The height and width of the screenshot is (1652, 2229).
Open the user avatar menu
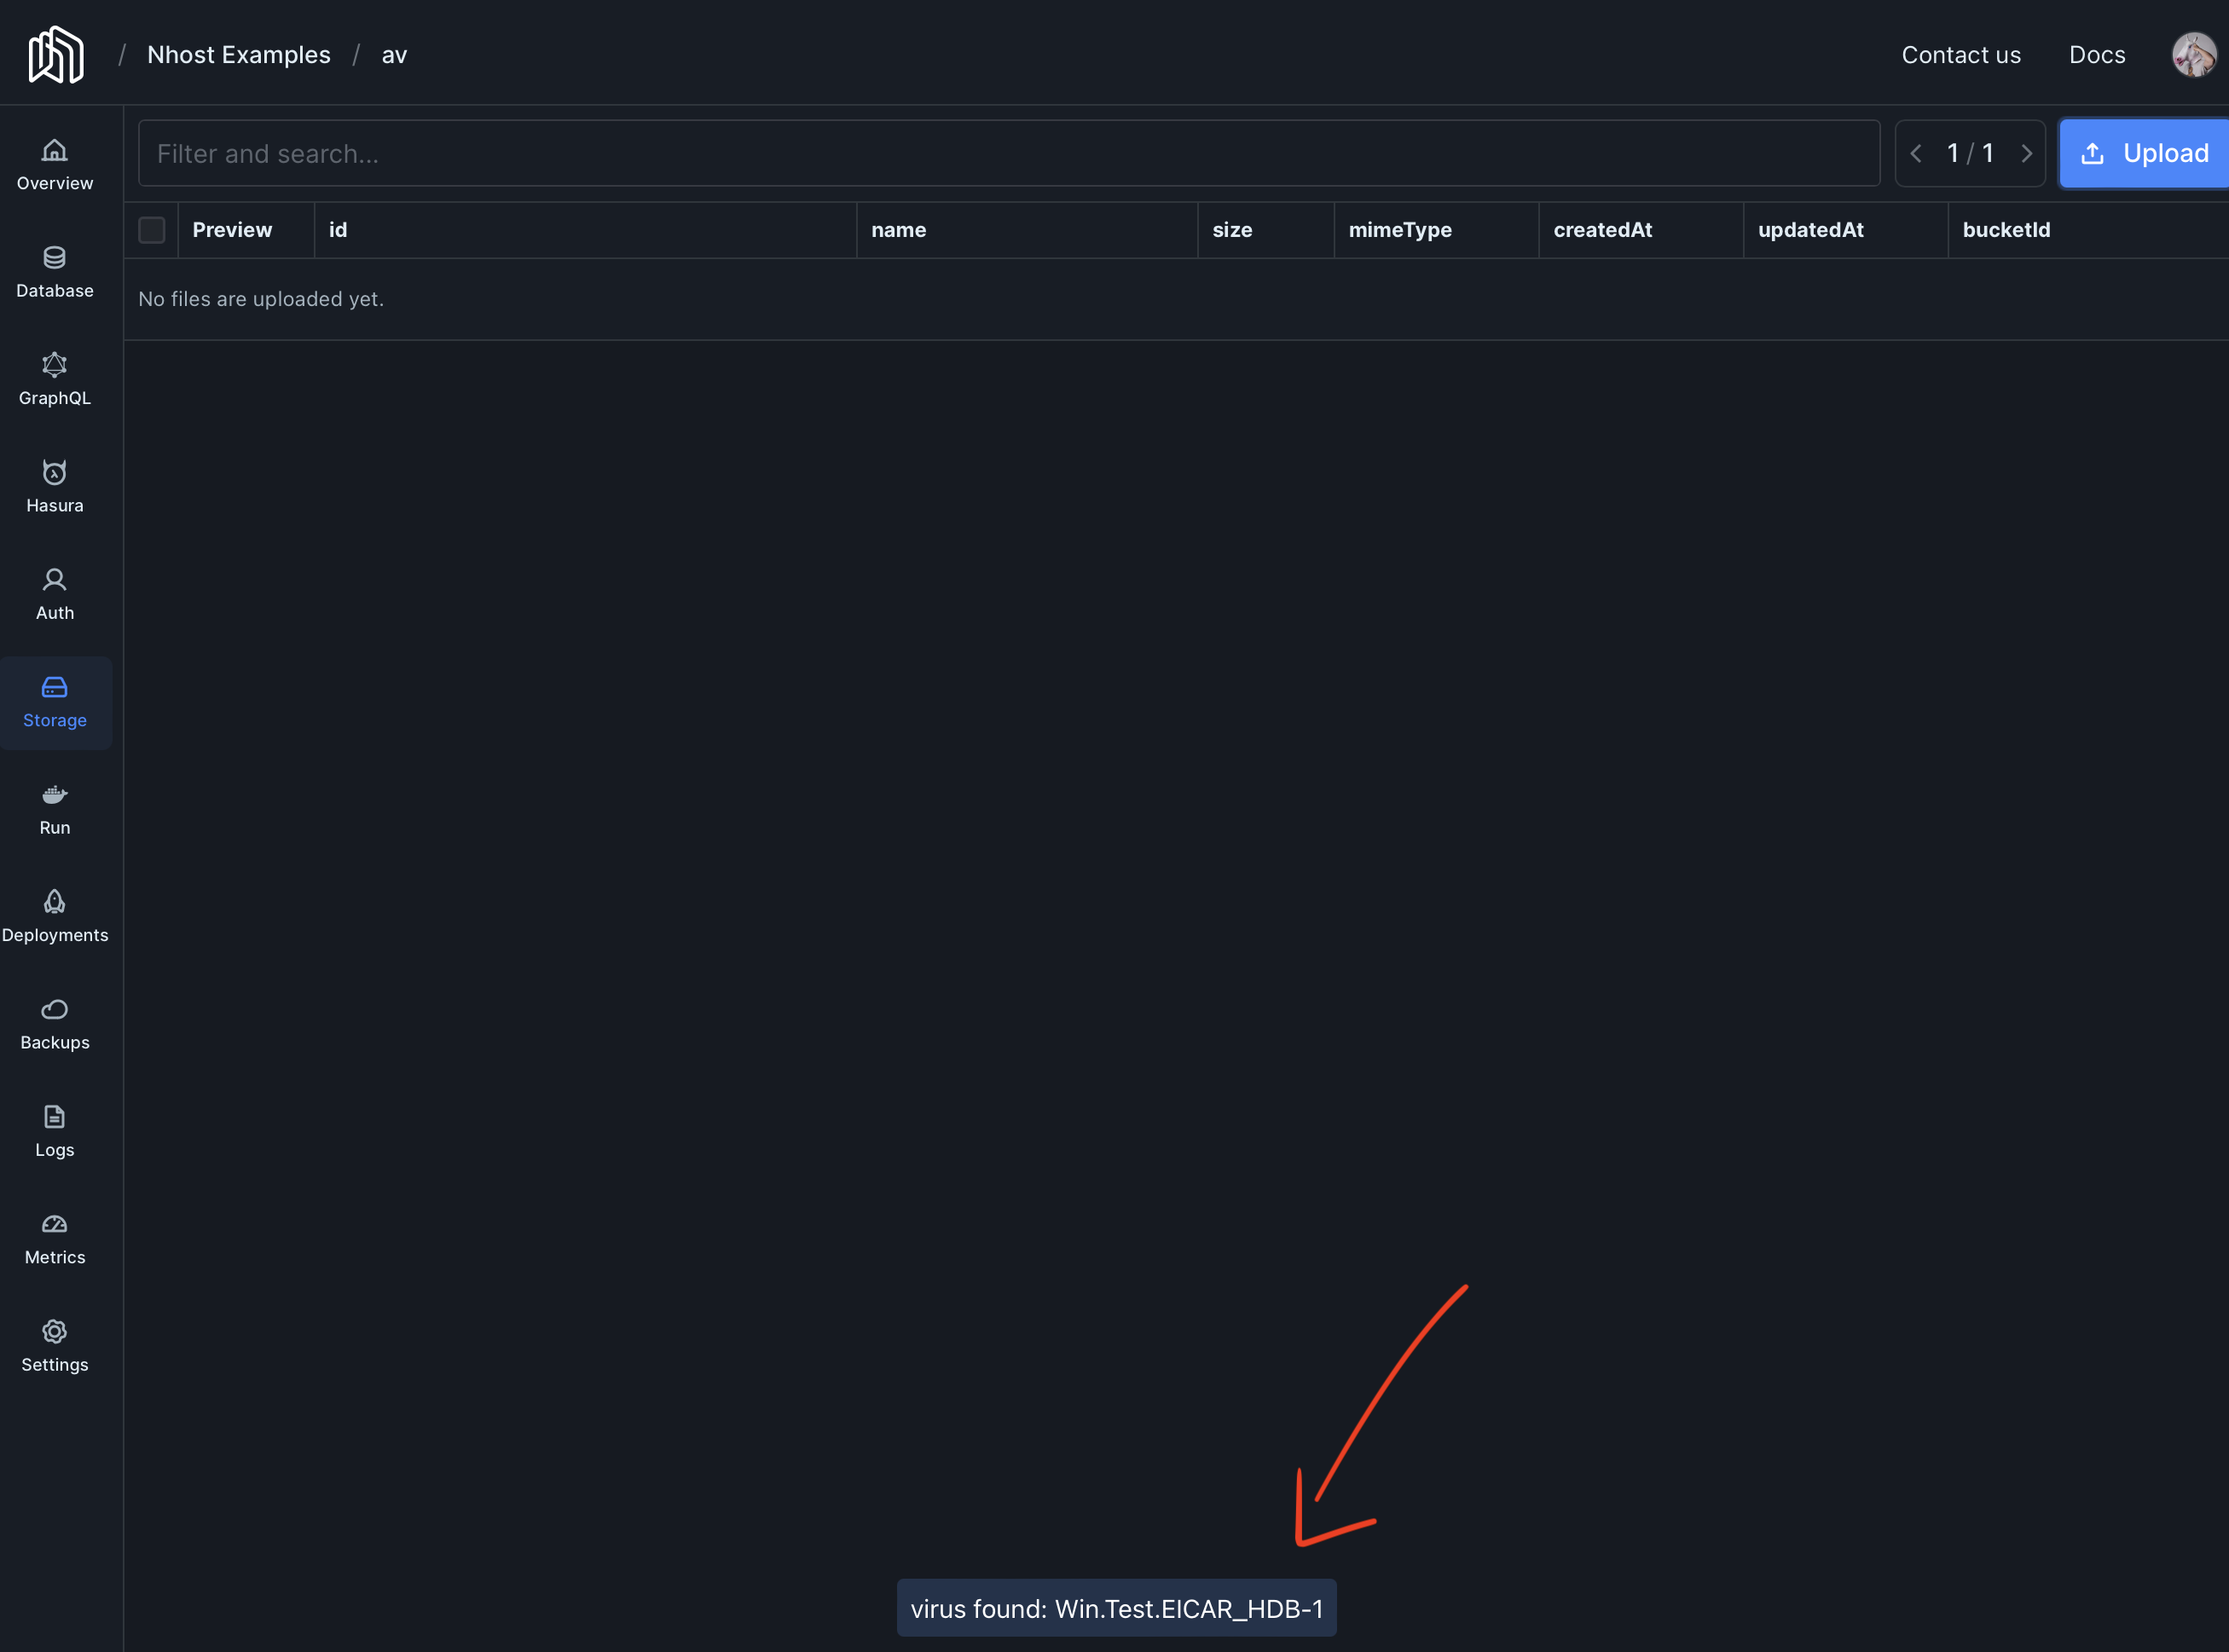tap(2192, 55)
